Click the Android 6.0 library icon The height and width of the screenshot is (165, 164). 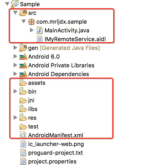tap(23, 57)
